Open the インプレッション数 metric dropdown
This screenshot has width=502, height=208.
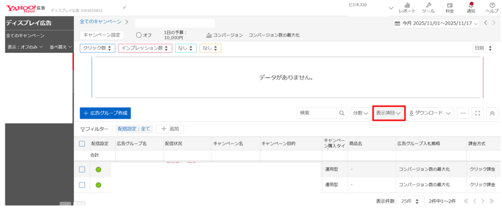point(145,48)
